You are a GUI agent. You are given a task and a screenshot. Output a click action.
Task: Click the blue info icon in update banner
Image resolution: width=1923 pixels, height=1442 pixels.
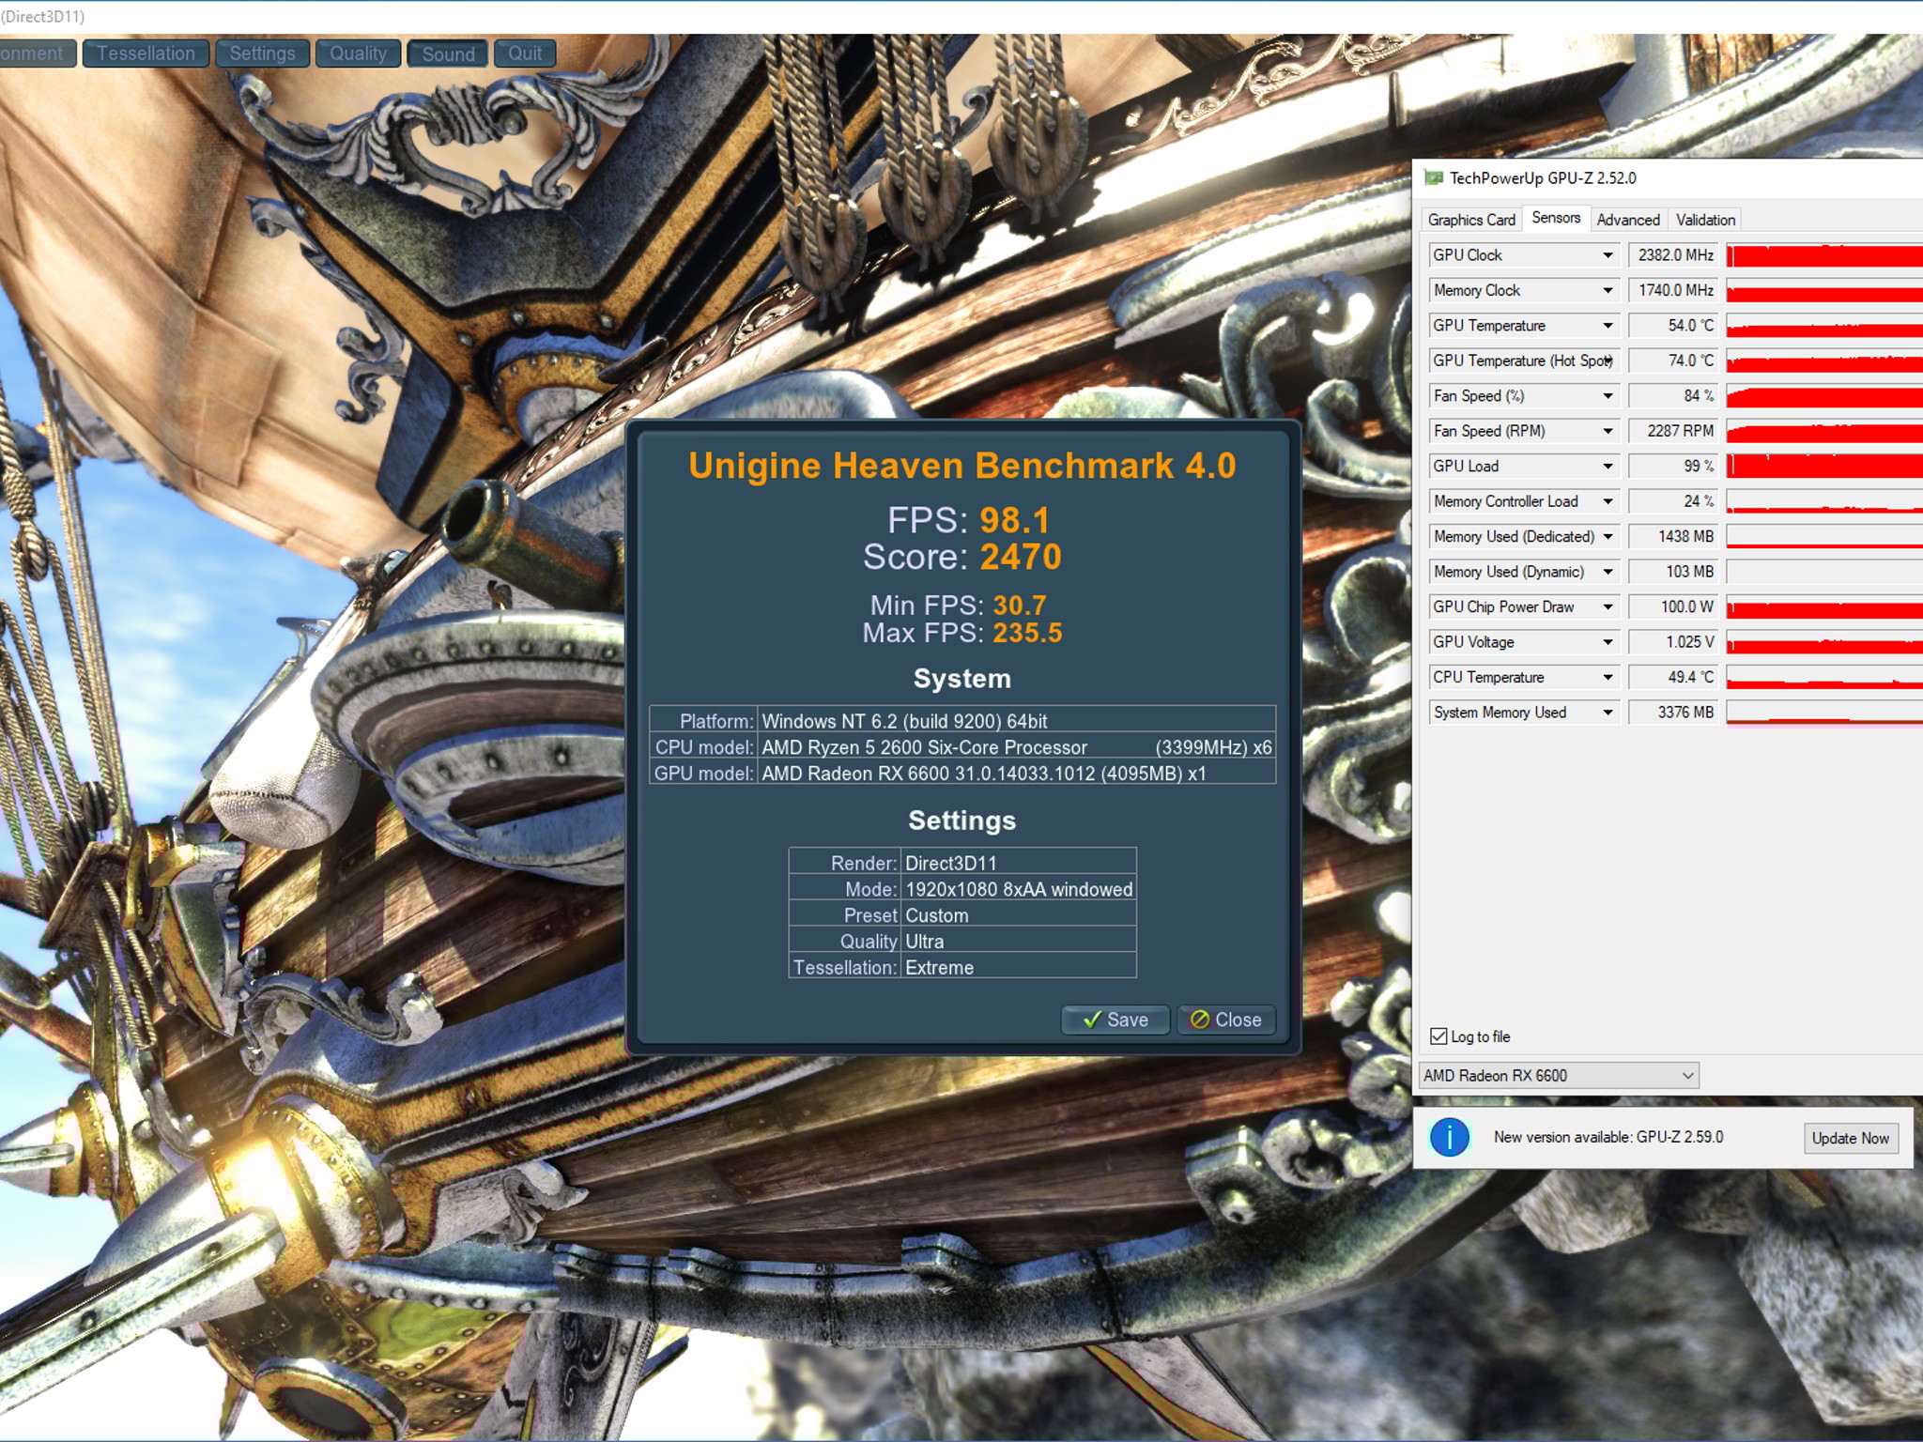pyautogui.click(x=1449, y=1137)
